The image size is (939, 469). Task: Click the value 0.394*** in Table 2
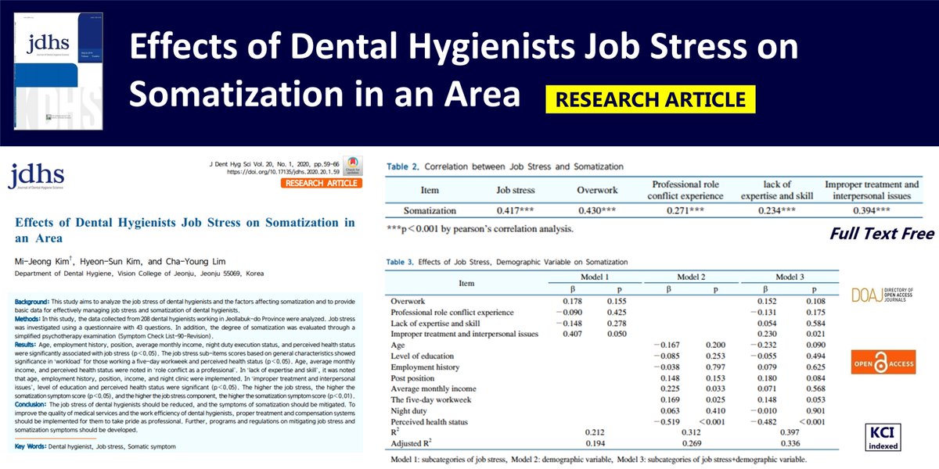pyautogui.click(x=872, y=211)
